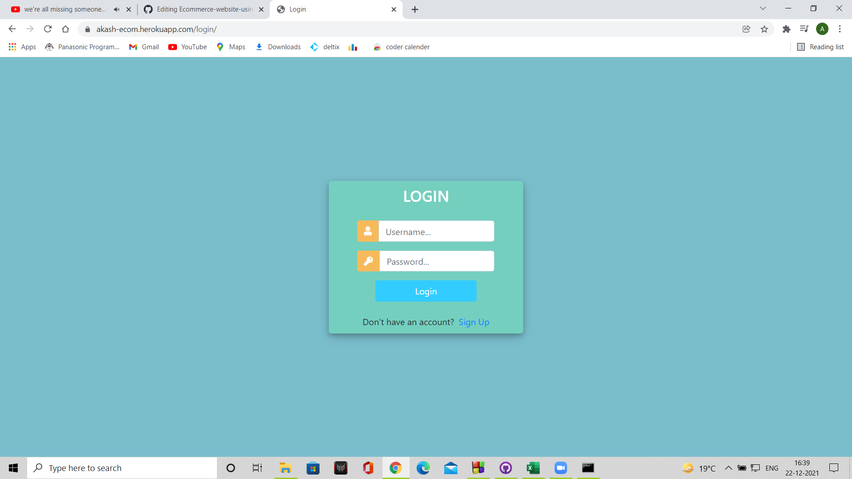Open the Chrome three-dot menu
The image size is (852, 479).
click(840, 29)
